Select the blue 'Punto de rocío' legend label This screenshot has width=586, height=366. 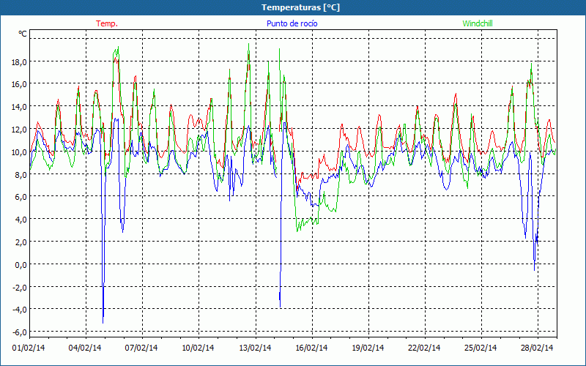coord(292,23)
